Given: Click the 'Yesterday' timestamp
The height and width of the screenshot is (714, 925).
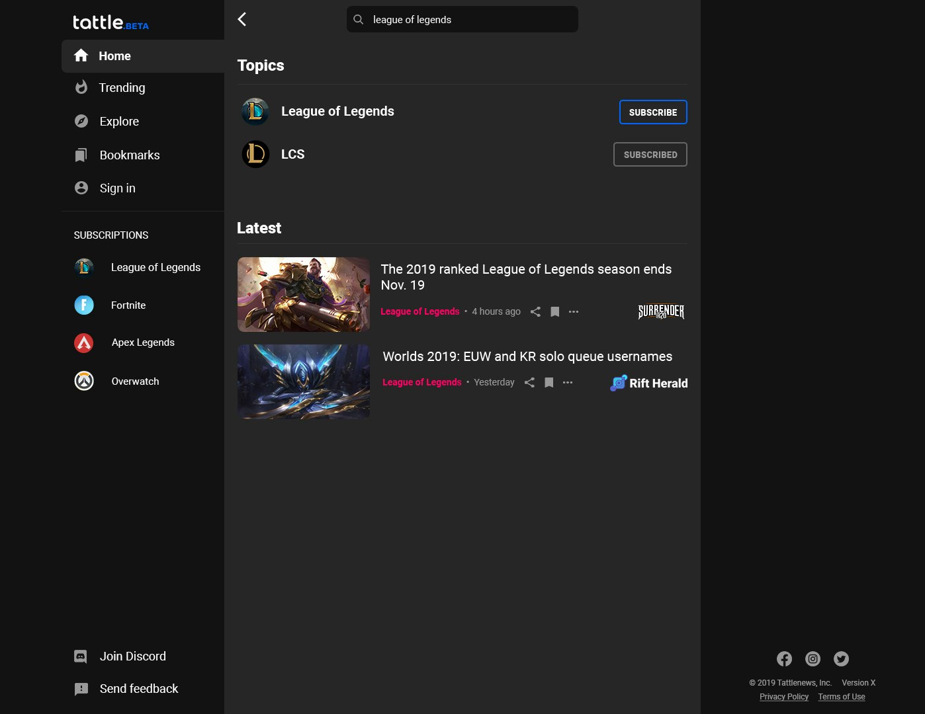Looking at the screenshot, I should pos(494,382).
